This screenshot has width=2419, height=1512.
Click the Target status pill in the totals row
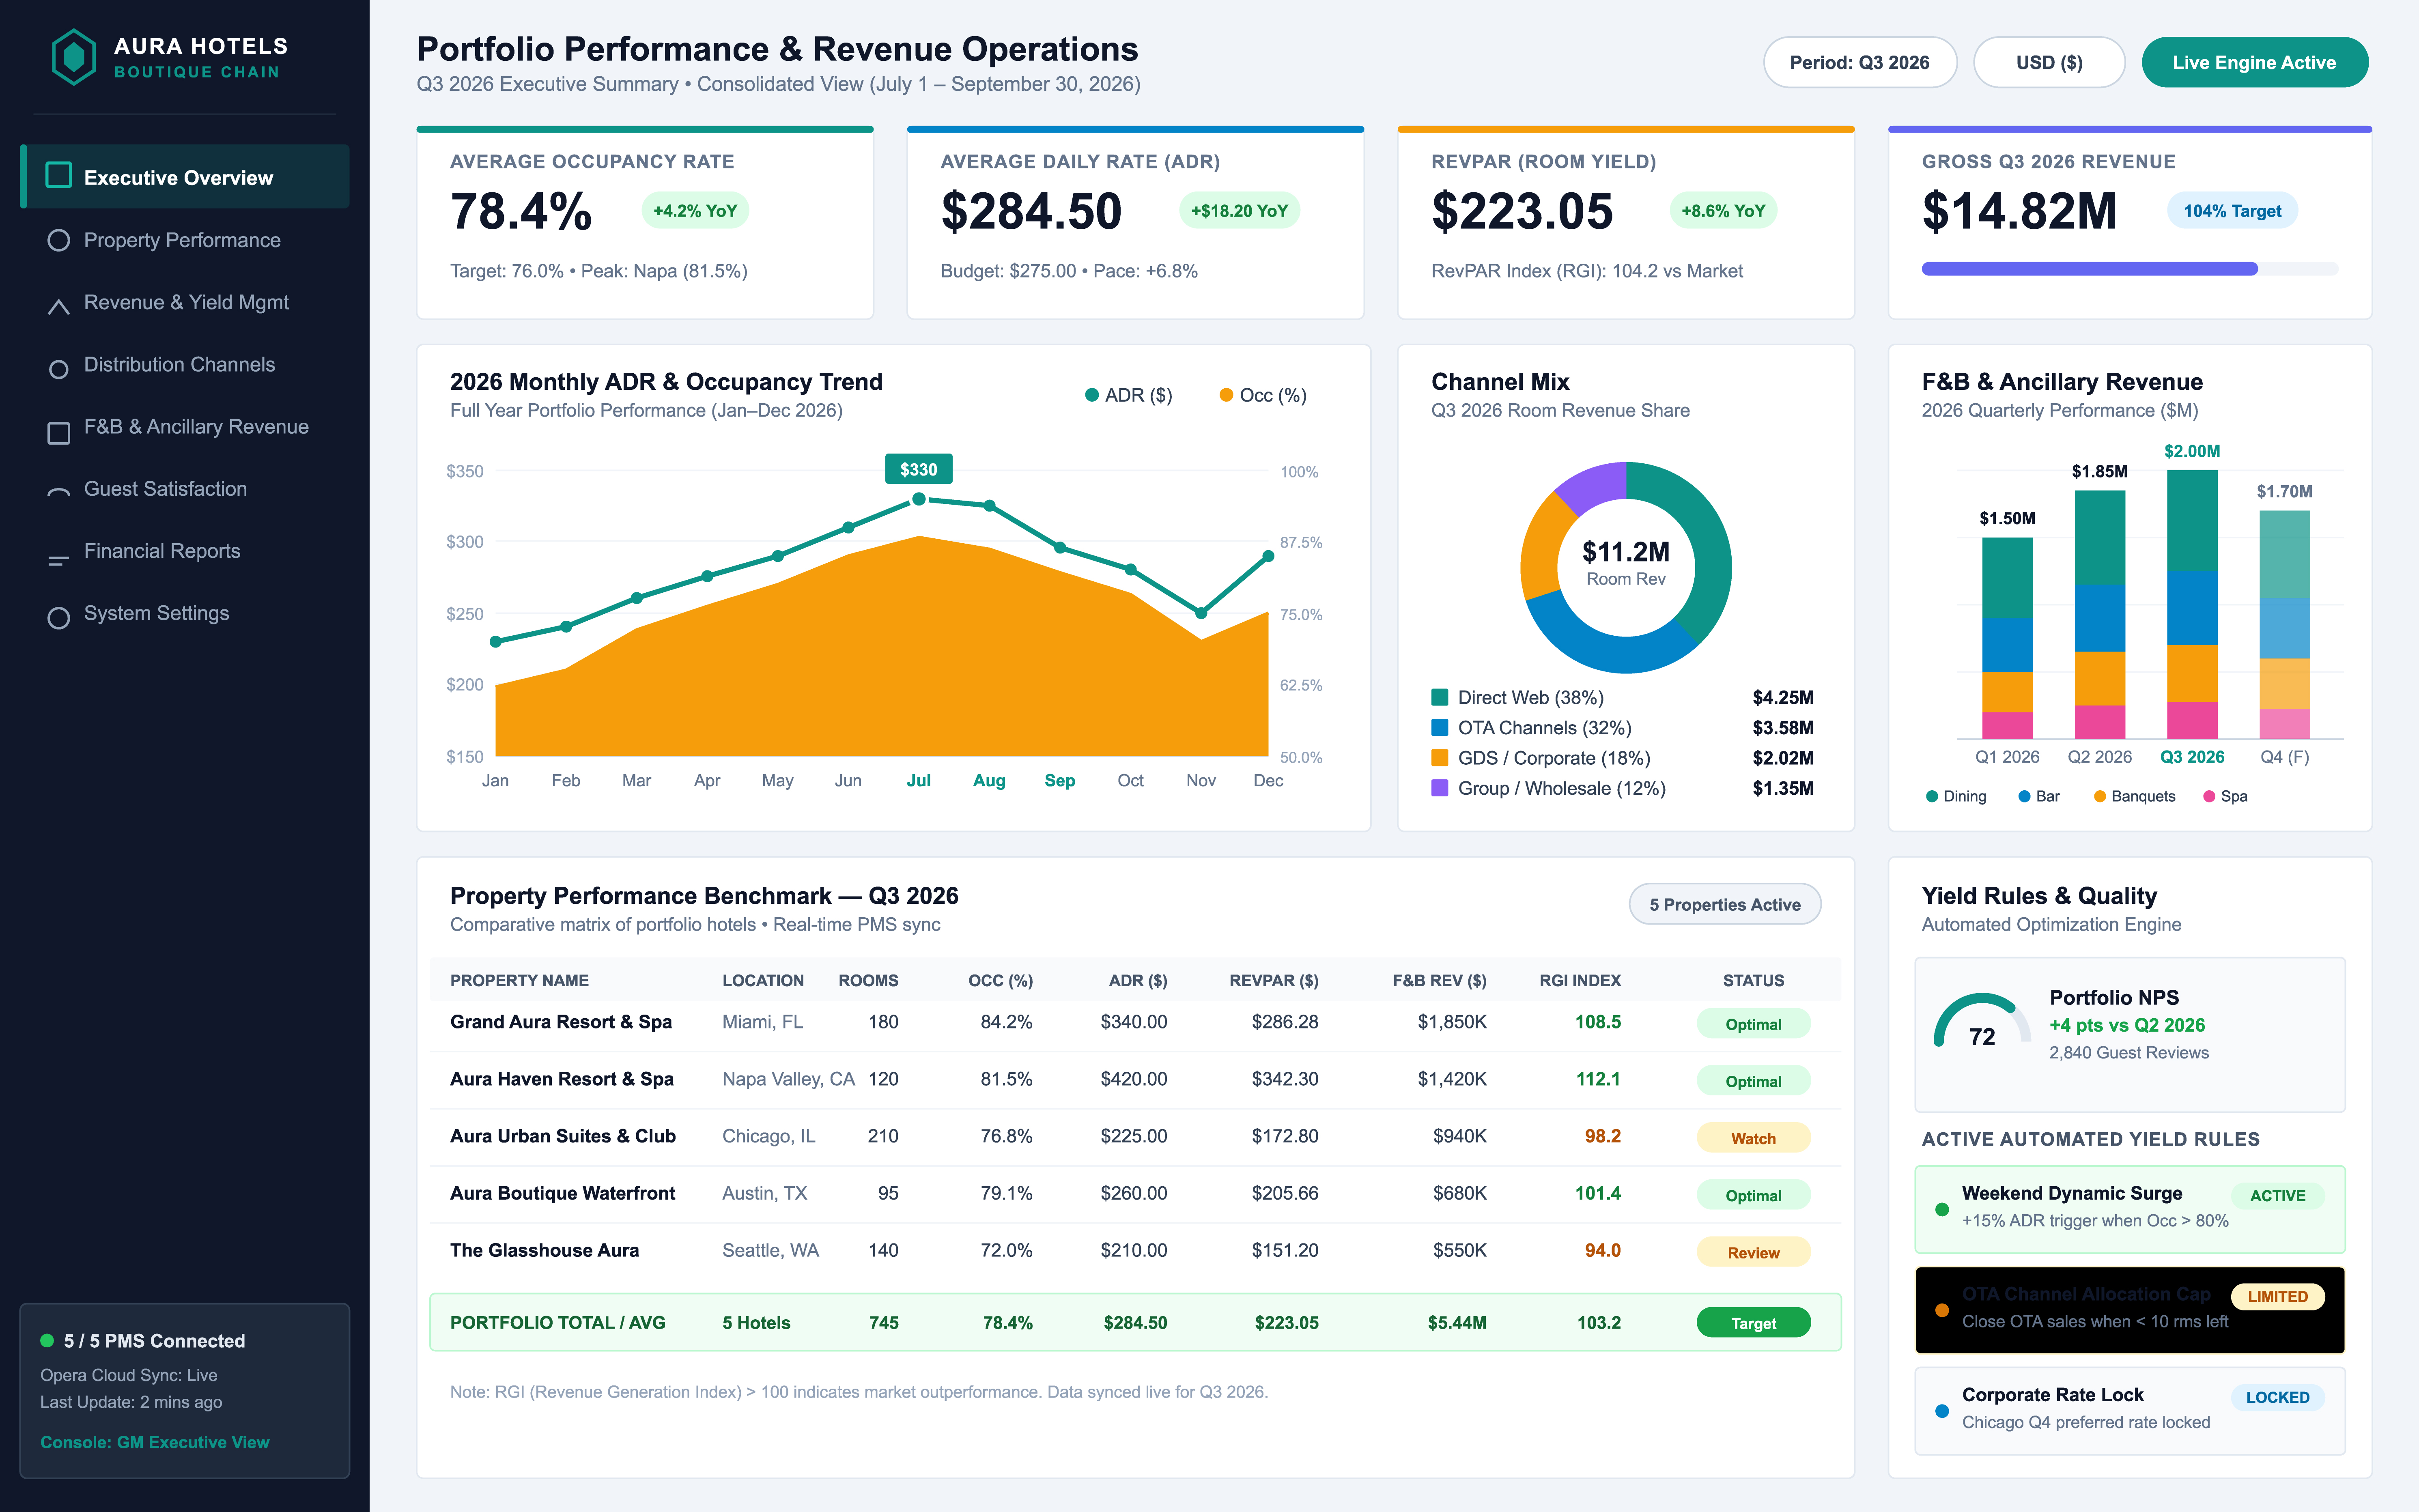(1753, 1322)
